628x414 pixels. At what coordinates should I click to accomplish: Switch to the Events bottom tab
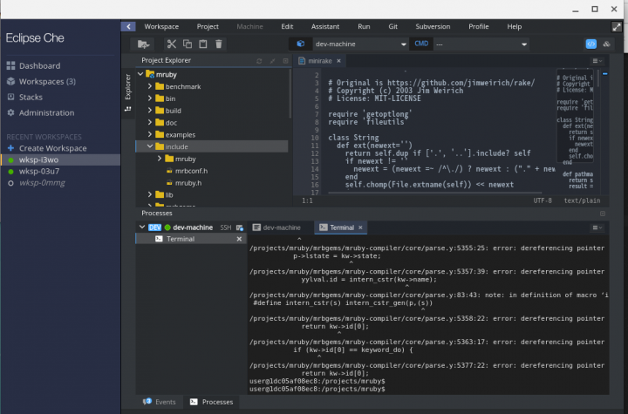pyautogui.click(x=165, y=402)
